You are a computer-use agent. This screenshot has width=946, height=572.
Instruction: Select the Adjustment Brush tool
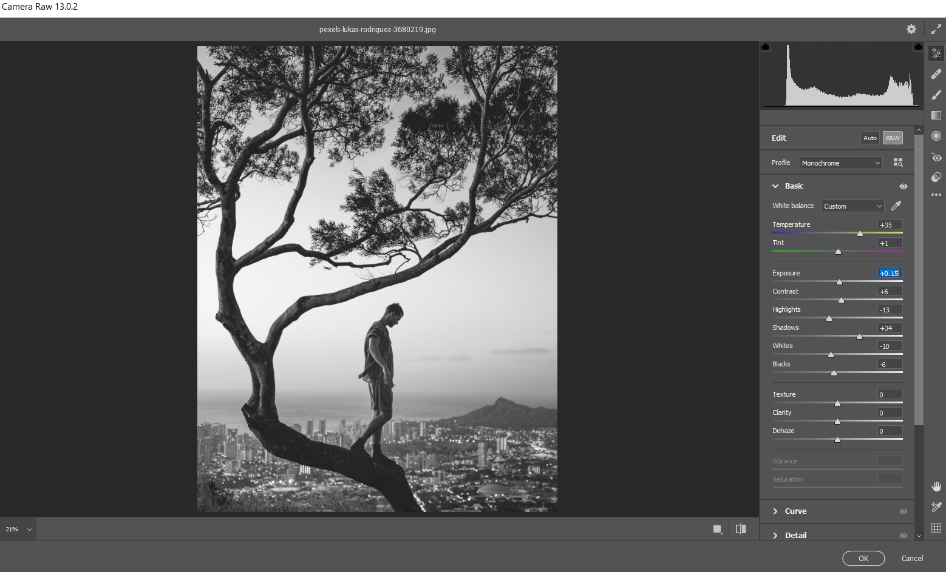[x=936, y=95]
